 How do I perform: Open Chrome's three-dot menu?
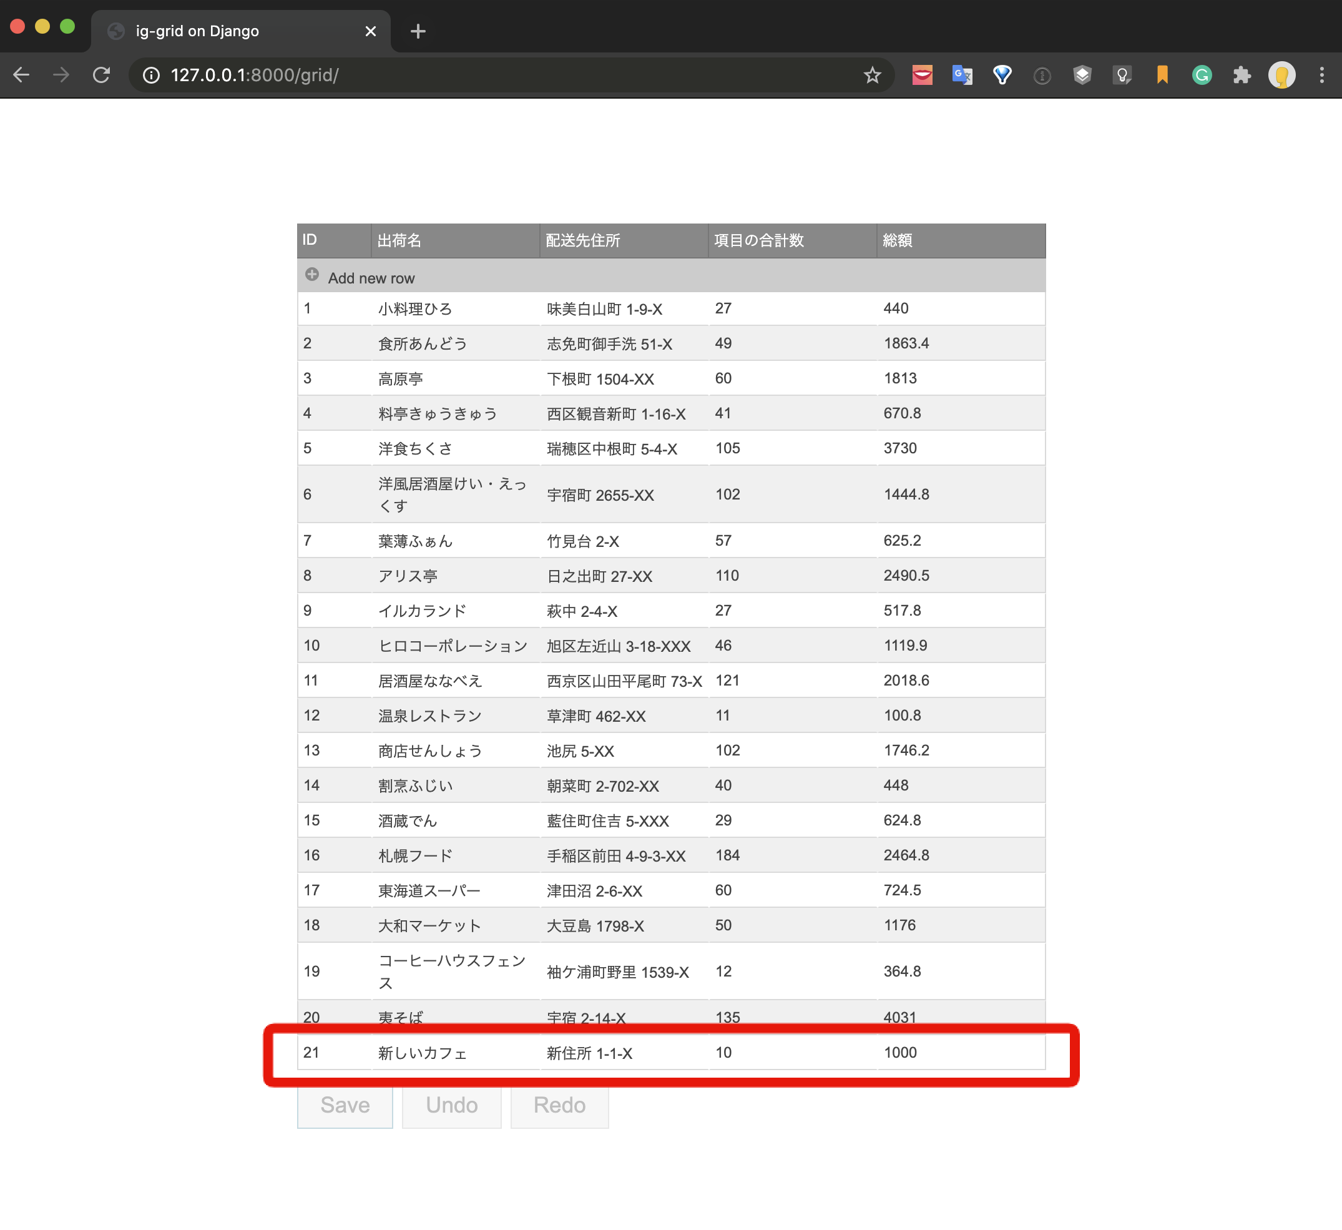point(1322,76)
